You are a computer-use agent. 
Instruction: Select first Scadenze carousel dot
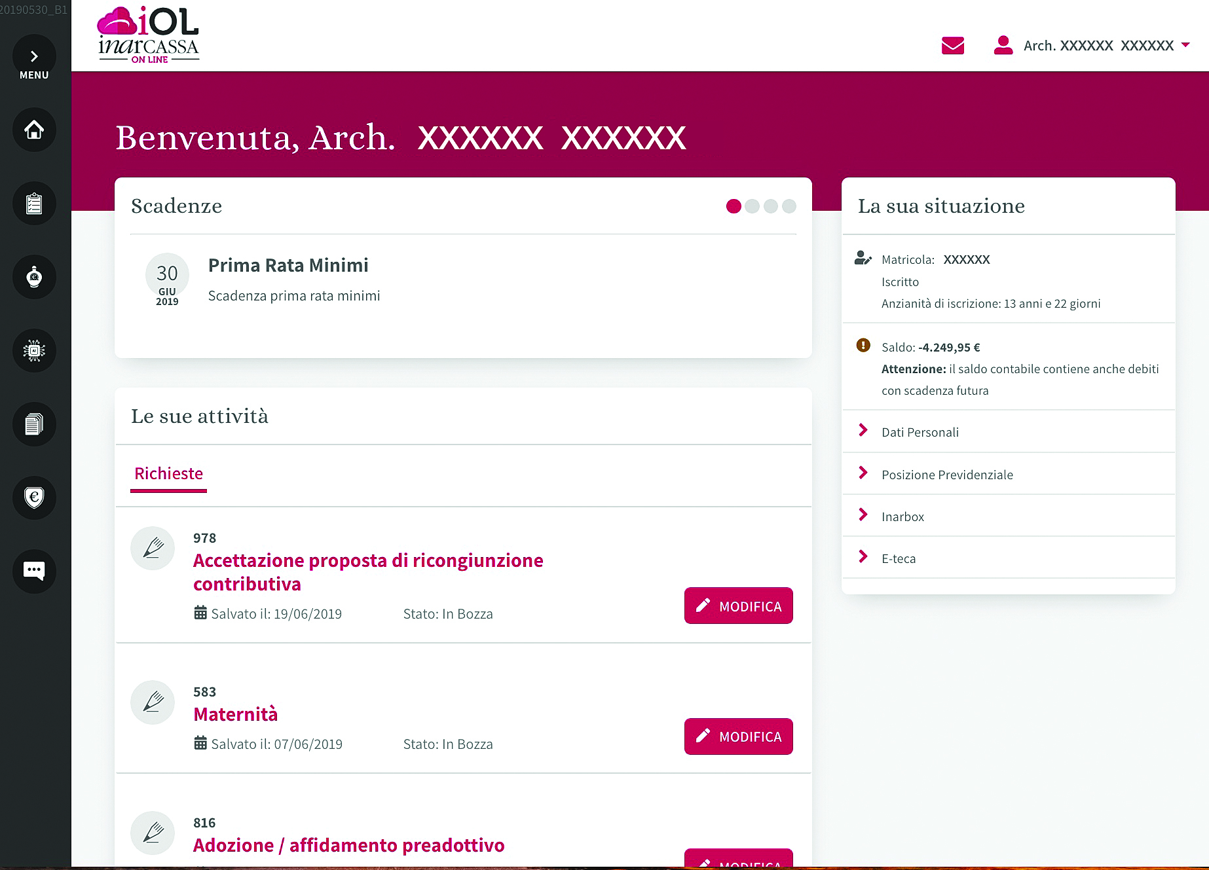(x=734, y=206)
